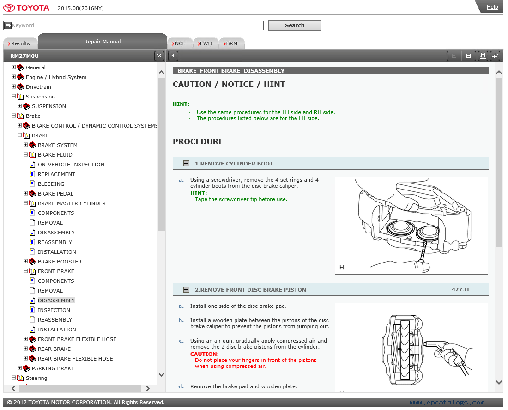This screenshot has width=508, height=410.
Task: Click the REAR BRAKE book icon
Action: [32, 349]
